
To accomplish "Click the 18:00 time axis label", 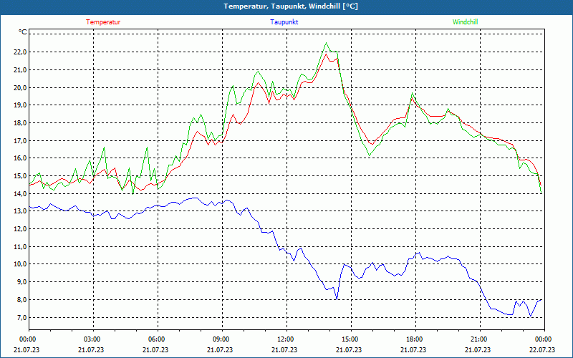I will 414,339.
